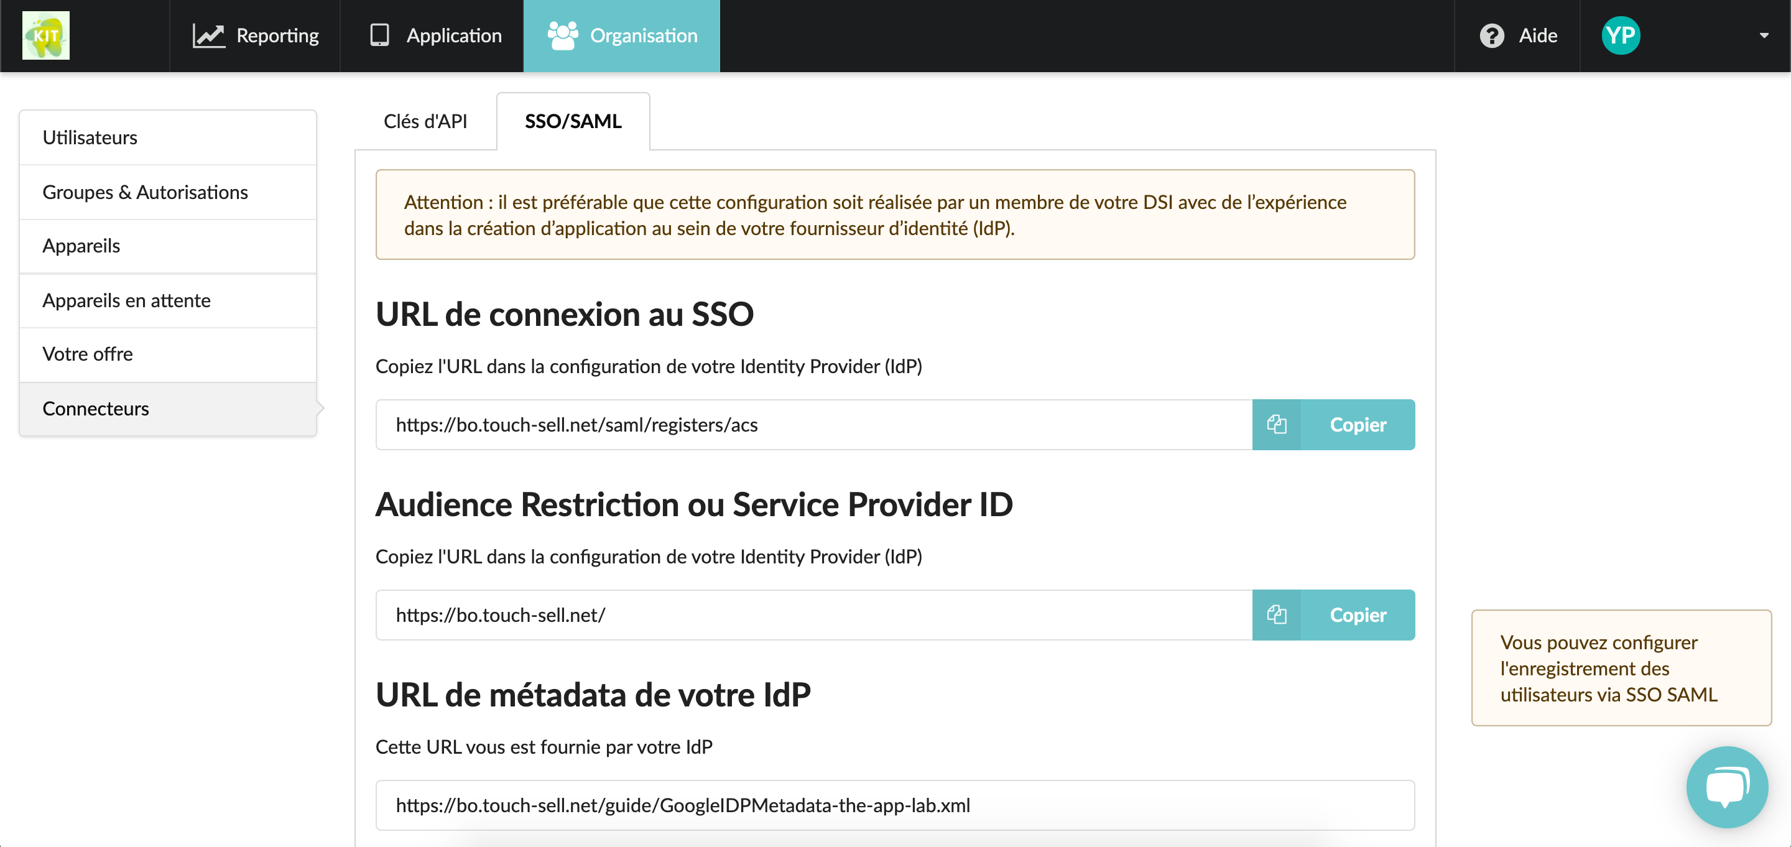Expand the user account dropdown arrow

[1764, 35]
